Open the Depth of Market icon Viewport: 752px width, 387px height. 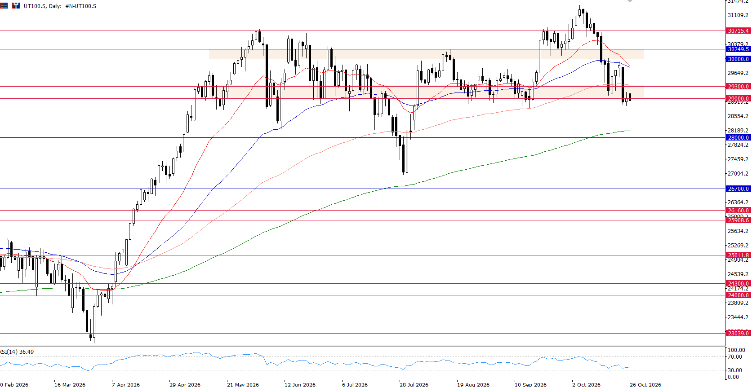pyautogui.click(x=4, y=6)
